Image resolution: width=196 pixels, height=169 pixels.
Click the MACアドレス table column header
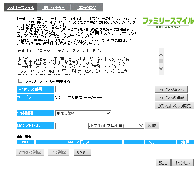(79, 142)
